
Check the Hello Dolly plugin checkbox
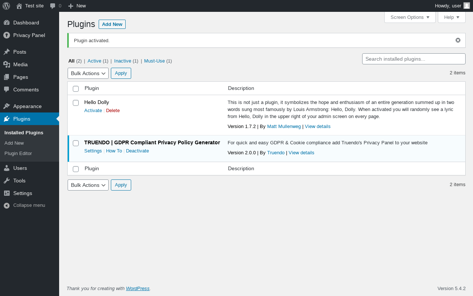76,102
